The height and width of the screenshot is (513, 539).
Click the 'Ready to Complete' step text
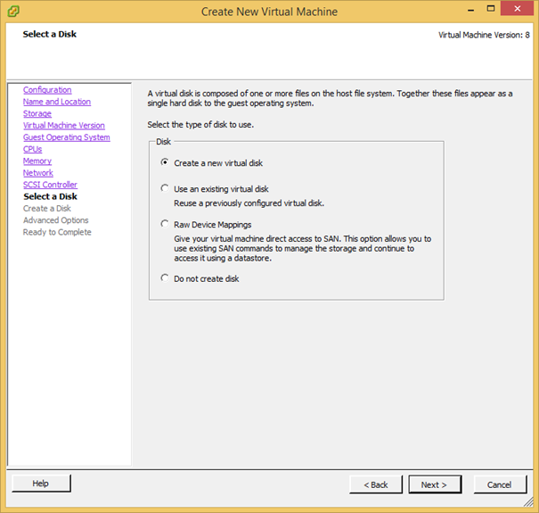[x=57, y=232]
